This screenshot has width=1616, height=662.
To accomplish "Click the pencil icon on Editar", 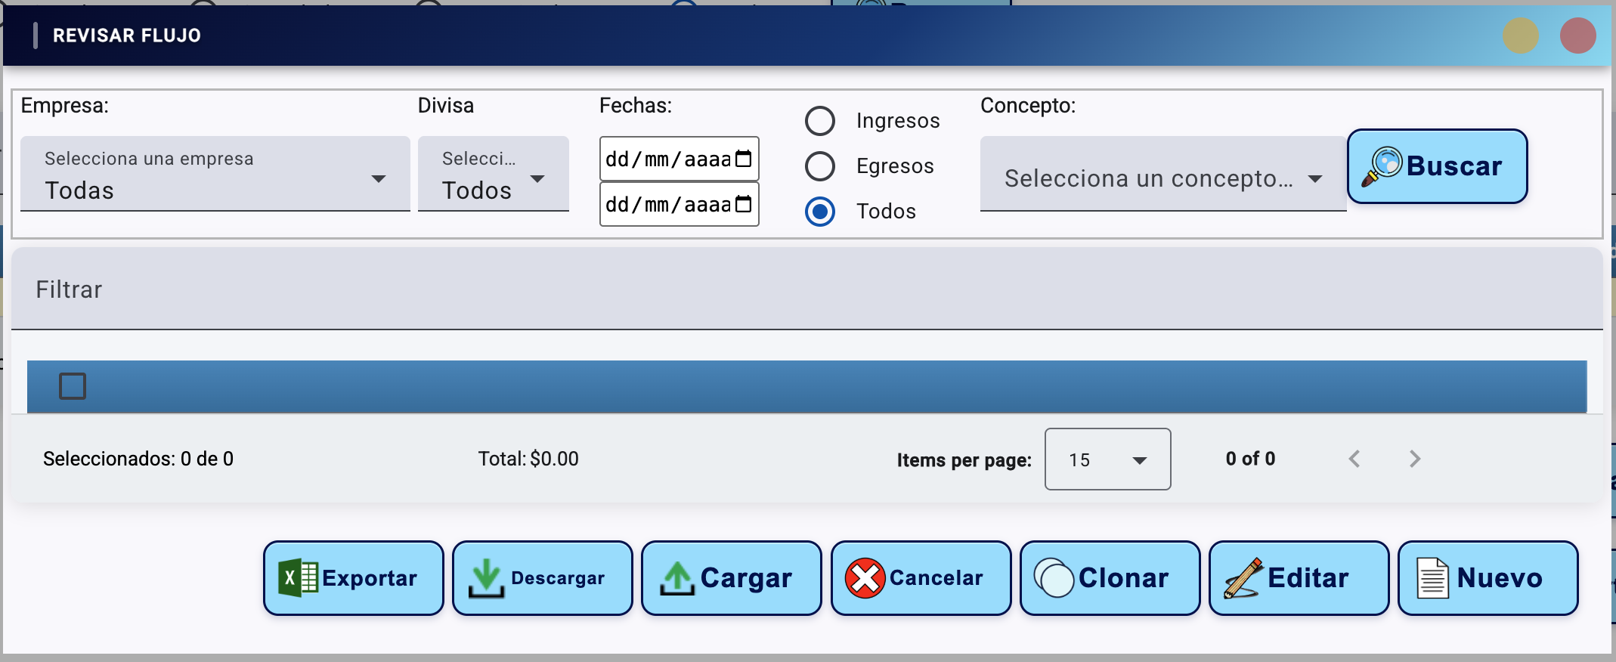I will [x=1243, y=578].
